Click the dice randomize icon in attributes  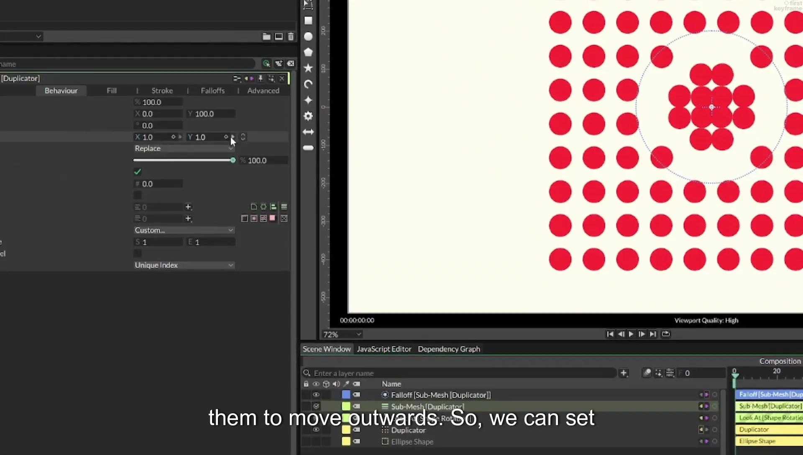click(x=284, y=218)
